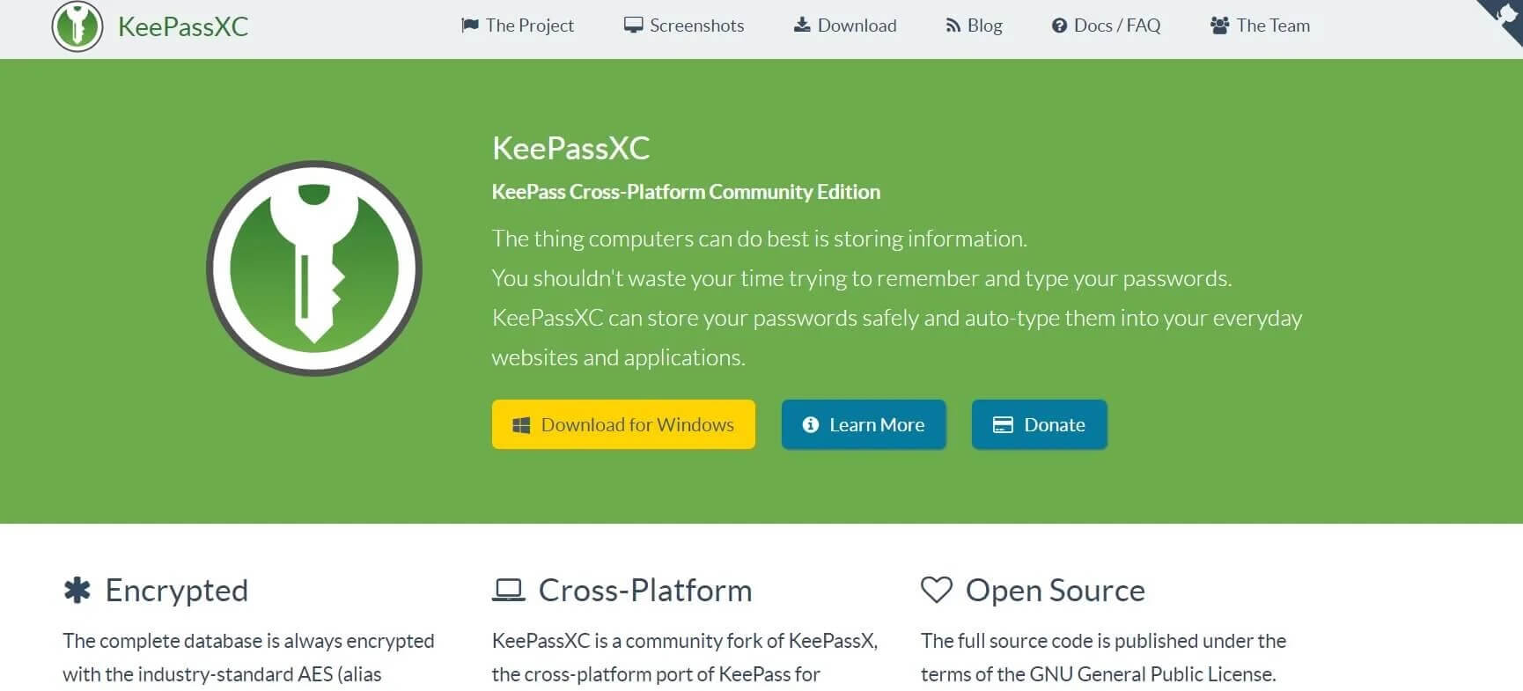Screen dimensions: 1523x691
Task: Click the laptop icon beside Cross-Platform
Action: tap(508, 590)
